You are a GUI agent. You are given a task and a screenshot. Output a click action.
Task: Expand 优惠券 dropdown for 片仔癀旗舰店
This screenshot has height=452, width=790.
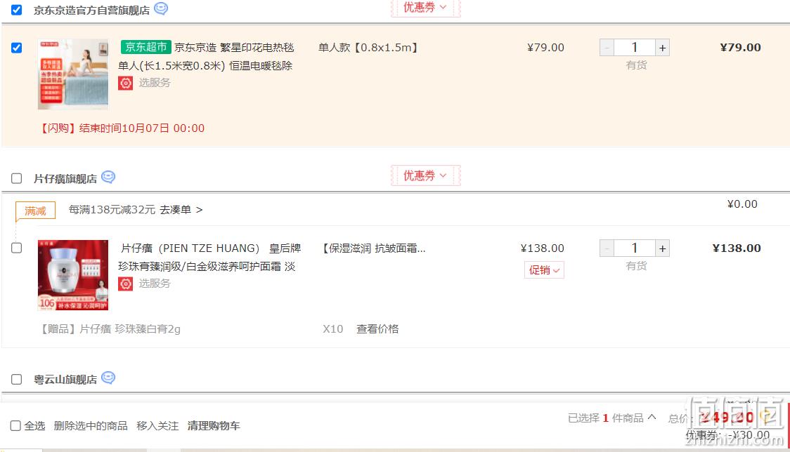[425, 175]
